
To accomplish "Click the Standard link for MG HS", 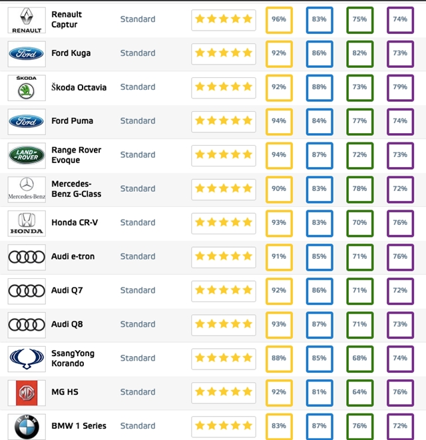I will pyautogui.click(x=138, y=392).
